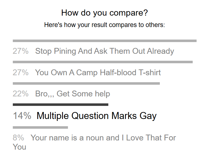
Task: Click the dark highlighted bar above 14%
Action: [x=60, y=105]
